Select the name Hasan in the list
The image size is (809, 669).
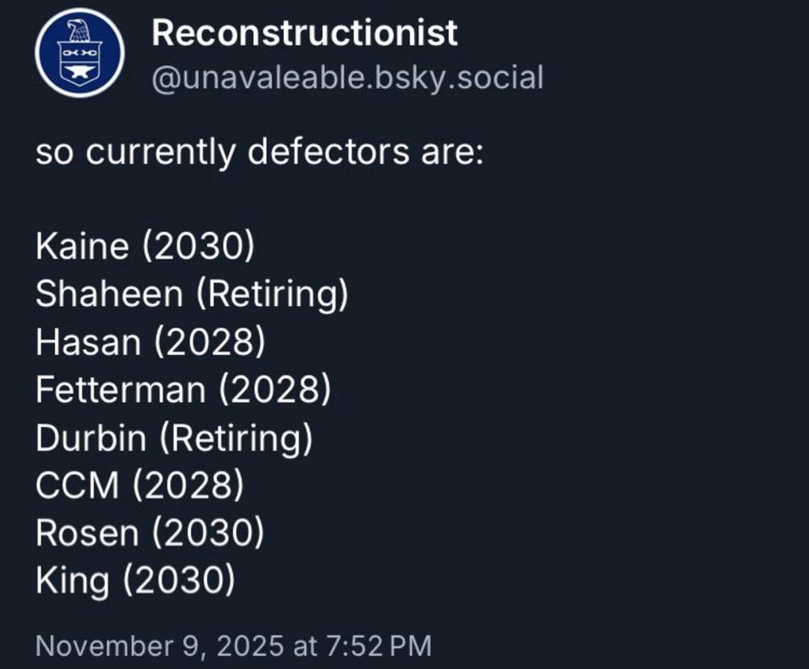tap(87, 342)
